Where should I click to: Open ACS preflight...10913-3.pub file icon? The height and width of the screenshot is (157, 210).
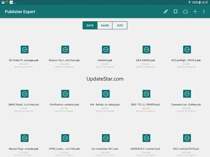coord(187,50)
